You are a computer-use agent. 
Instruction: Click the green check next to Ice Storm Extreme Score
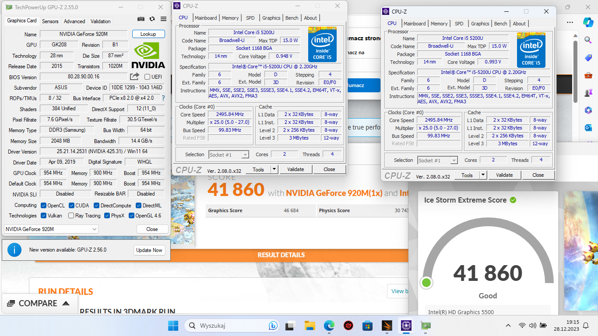pos(513,200)
